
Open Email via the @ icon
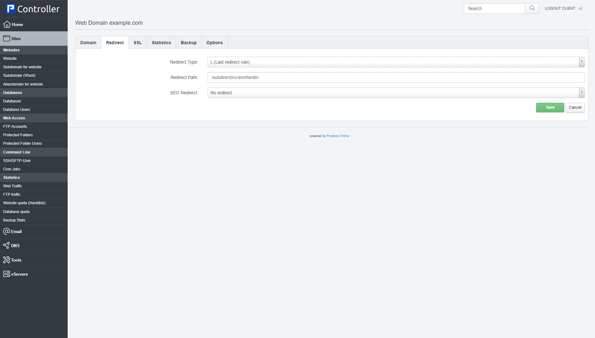pos(7,231)
